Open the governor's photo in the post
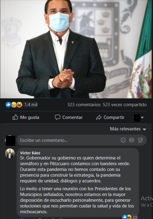The width and height of the screenshot is (153, 219). [76, 49]
